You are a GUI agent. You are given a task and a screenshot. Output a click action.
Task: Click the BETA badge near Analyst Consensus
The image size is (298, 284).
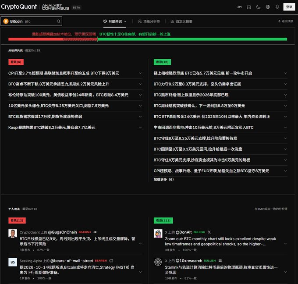pyautogui.click(x=76, y=7)
